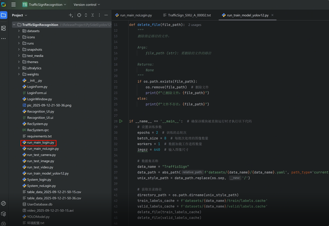Open Python Packages tool window
This screenshot has height=226, width=329.
point(4,214)
